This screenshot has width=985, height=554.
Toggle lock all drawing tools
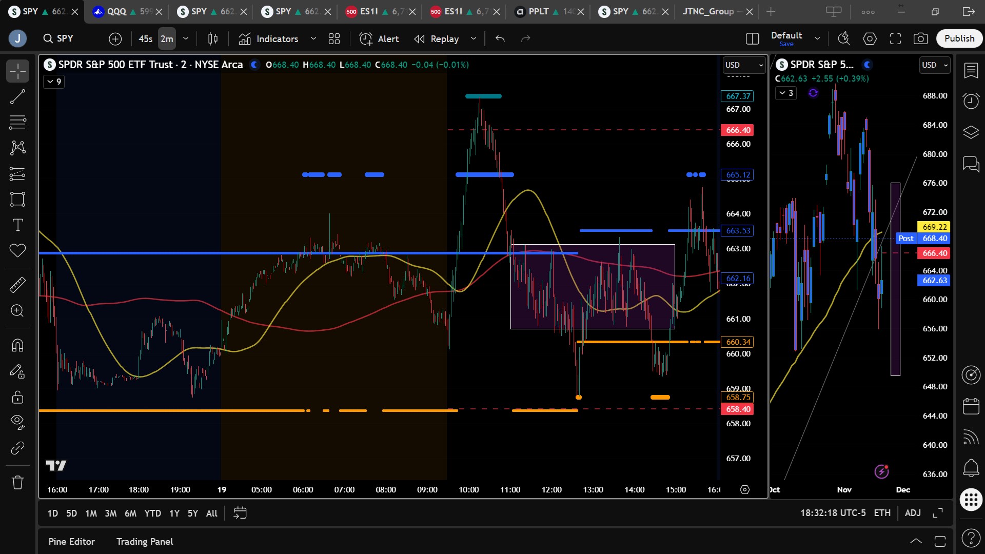point(17,397)
